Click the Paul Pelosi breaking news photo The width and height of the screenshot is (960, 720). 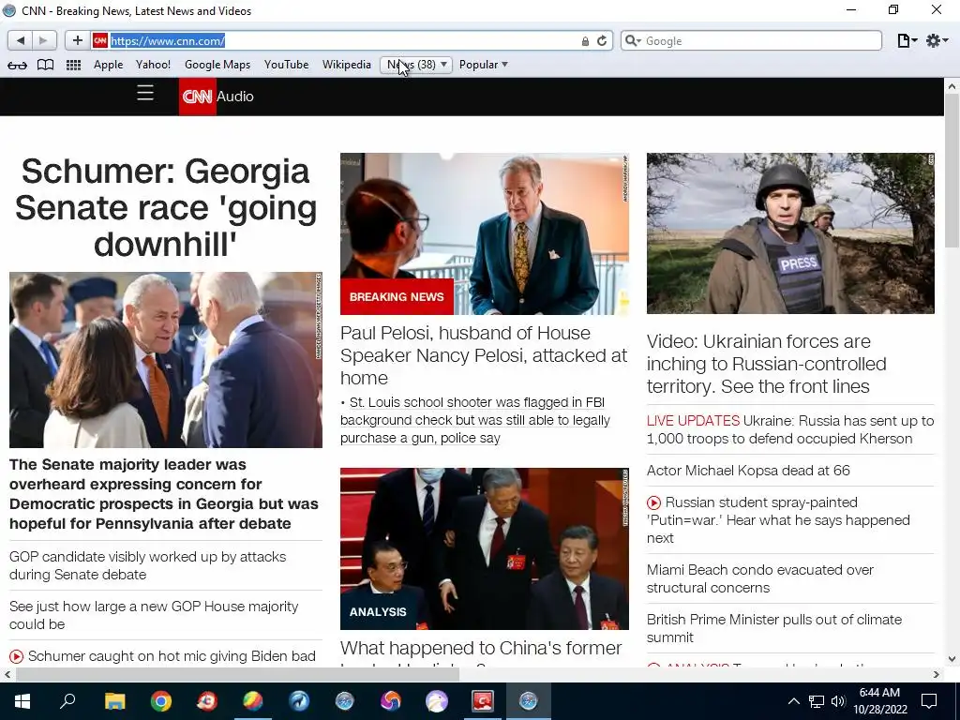[x=485, y=233]
